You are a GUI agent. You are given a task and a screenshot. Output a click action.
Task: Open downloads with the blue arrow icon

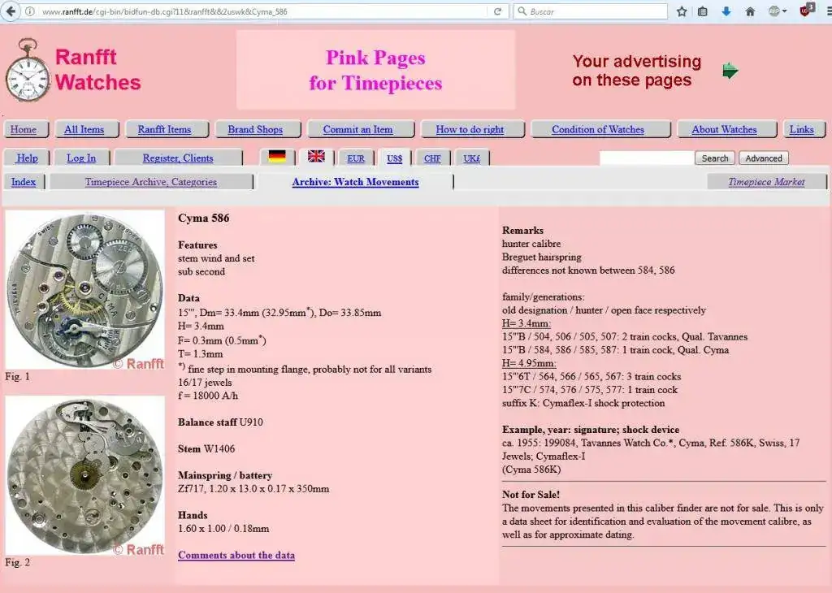click(726, 11)
